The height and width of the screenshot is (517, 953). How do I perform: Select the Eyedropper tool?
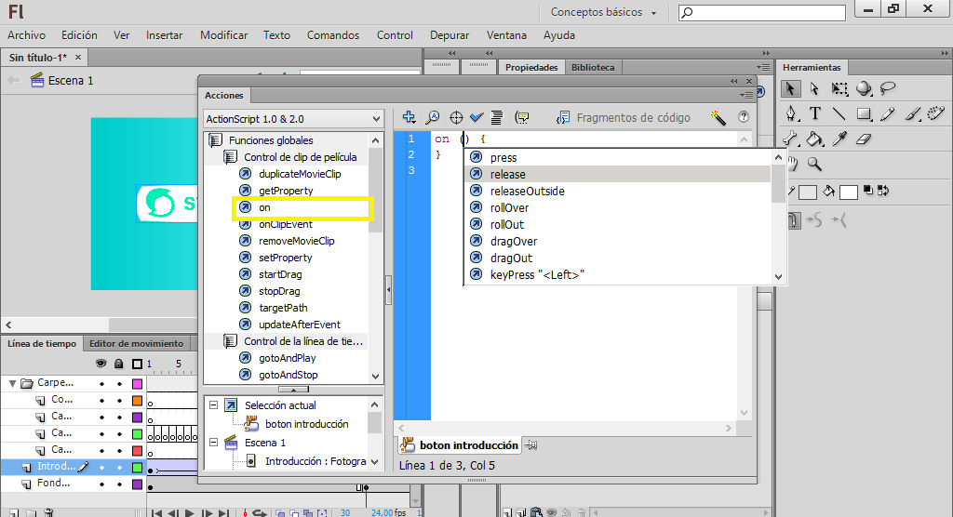840,139
